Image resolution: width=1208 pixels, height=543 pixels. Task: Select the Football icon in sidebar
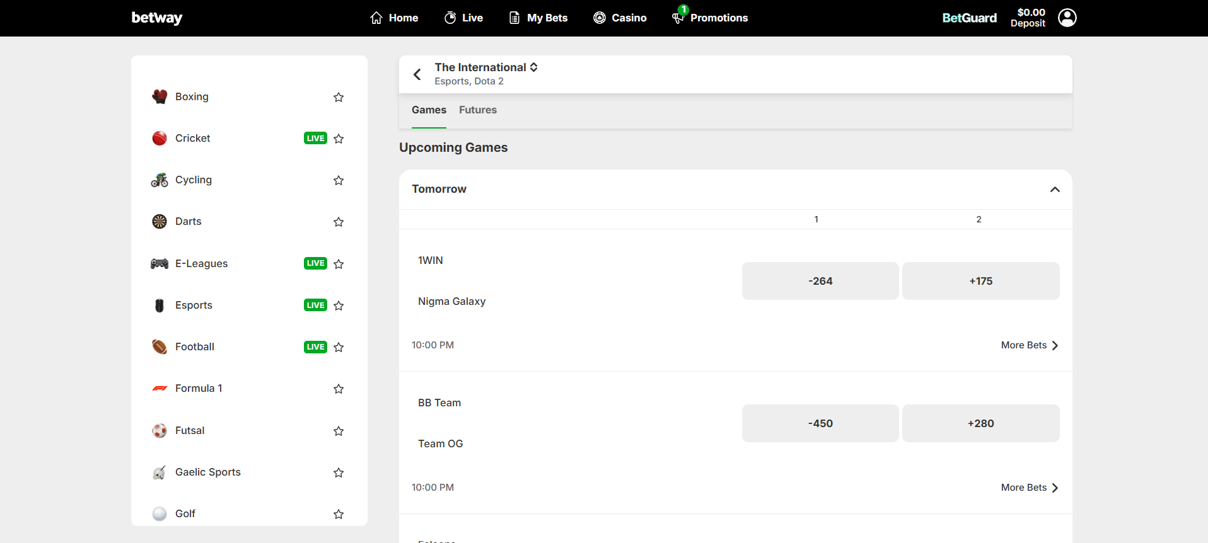[x=160, y=346]
